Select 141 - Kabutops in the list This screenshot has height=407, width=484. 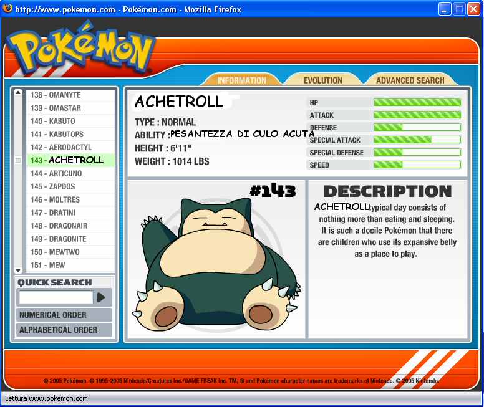tap(70, 134)
